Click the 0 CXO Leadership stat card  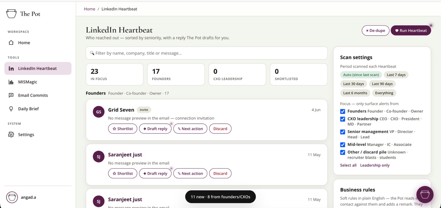[237, 75]
